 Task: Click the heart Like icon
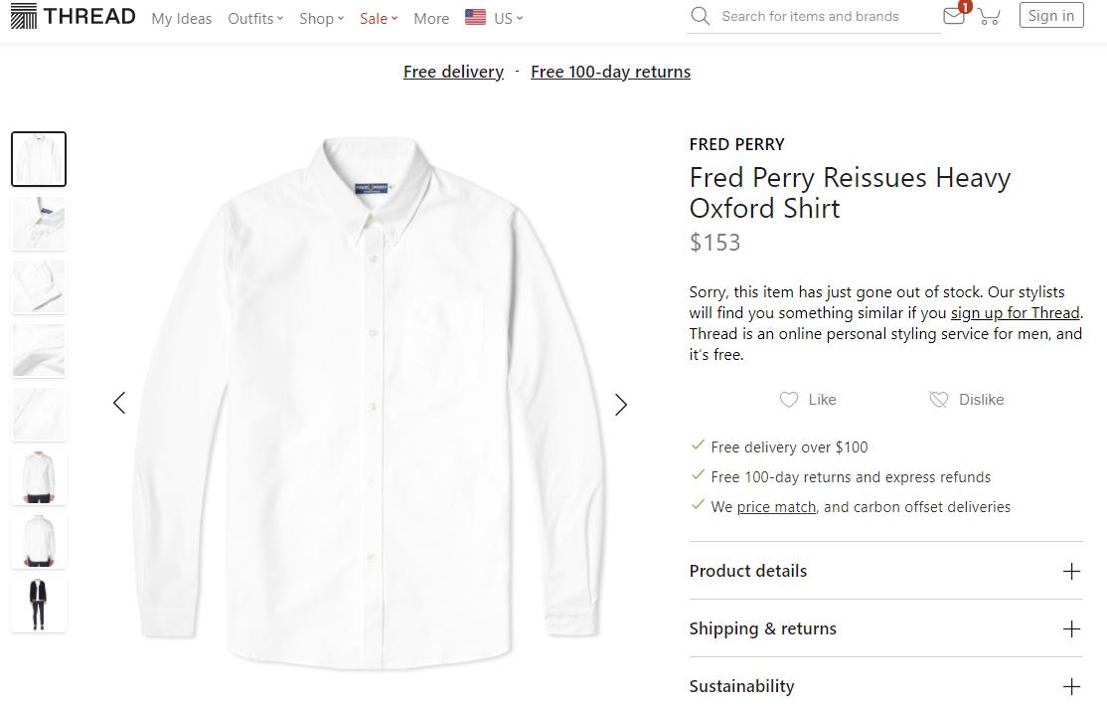tap(789, 400)
